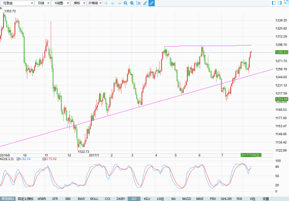
Task: Click the 1204.99 green price tag
Action: 282,99
